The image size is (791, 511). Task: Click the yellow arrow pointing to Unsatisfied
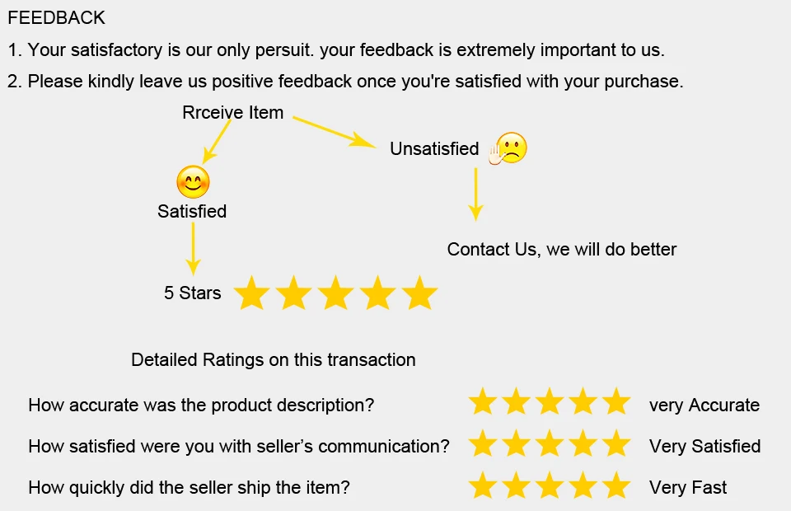[x=335, y=132]
